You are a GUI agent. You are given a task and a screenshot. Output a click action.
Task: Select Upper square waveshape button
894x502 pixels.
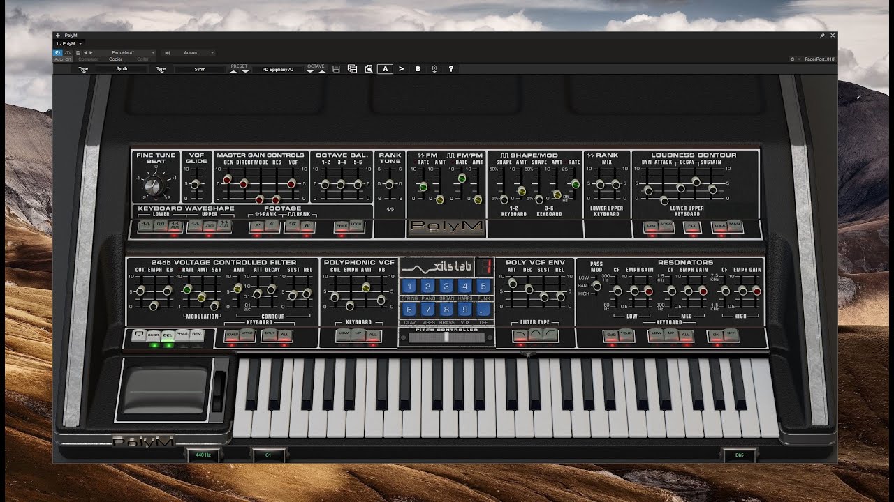tap(209, 226)
